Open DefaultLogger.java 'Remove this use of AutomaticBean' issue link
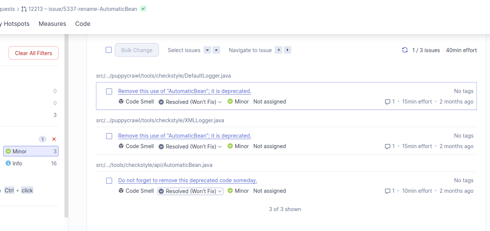 click(x=185, y=91)
